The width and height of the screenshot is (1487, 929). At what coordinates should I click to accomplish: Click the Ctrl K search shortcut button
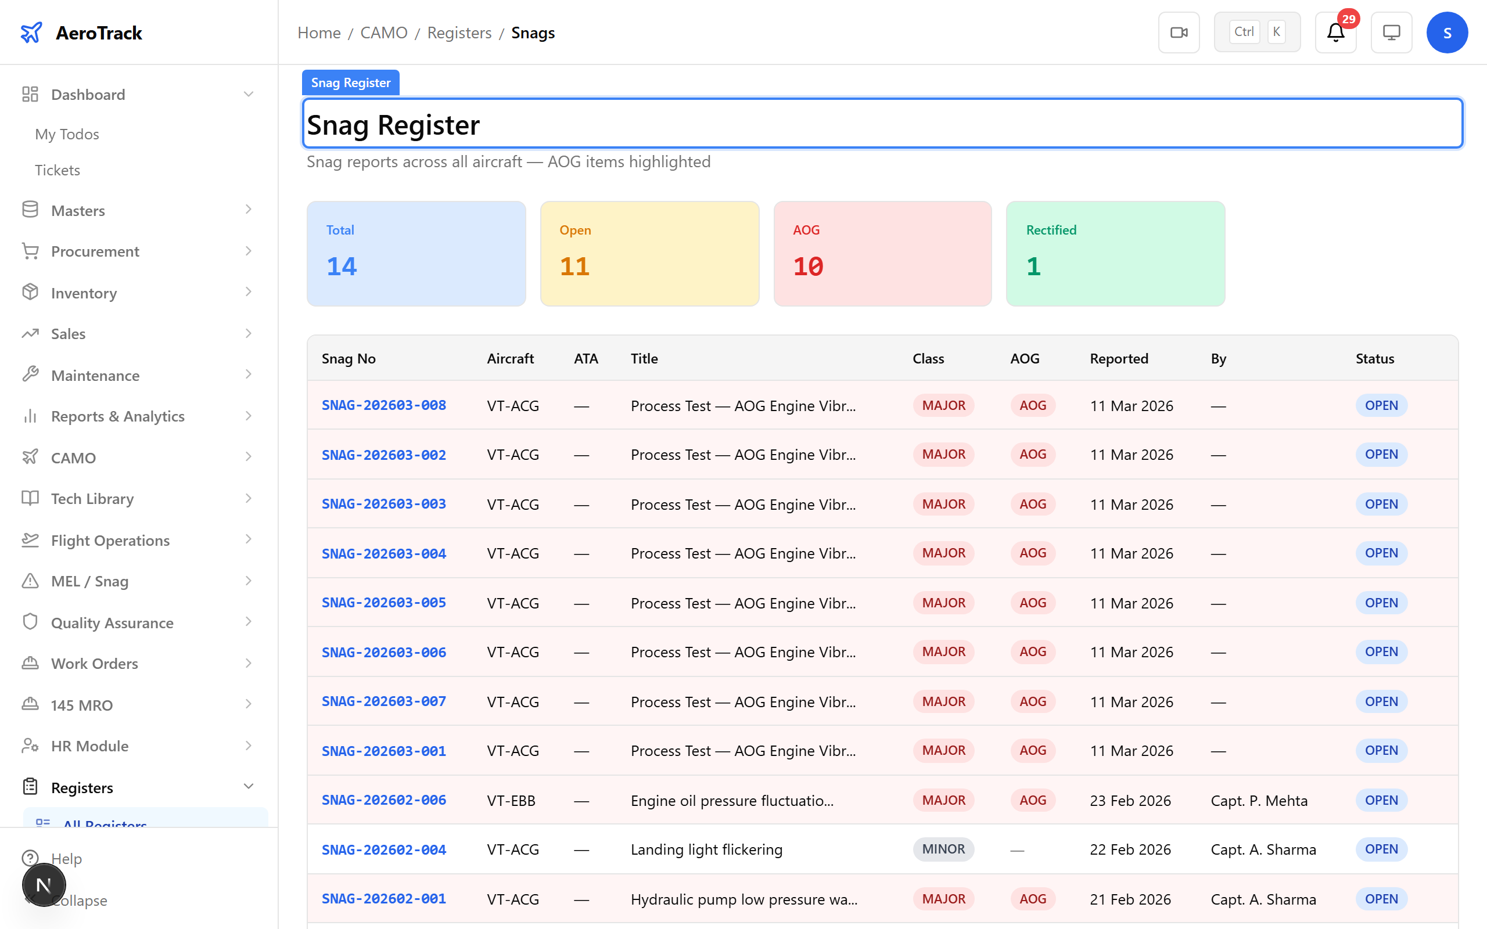point(1256,33)
